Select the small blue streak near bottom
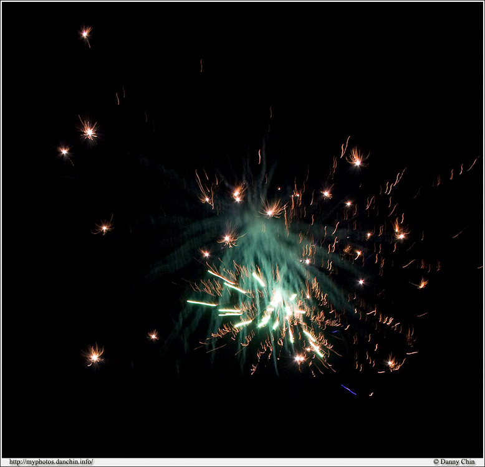 pyautogui.click(x=348, y=390)
